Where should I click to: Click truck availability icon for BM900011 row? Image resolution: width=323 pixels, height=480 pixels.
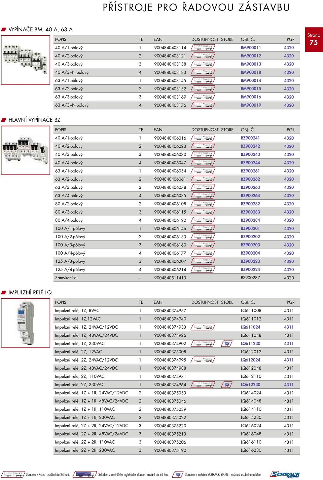pos(203,48)
